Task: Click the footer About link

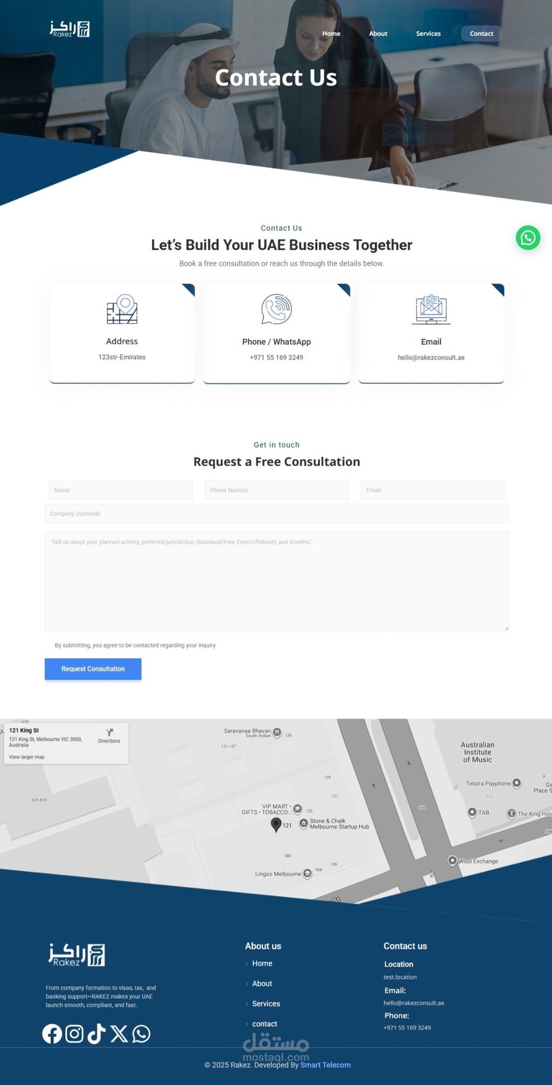Action: click(x=262, y=984)
